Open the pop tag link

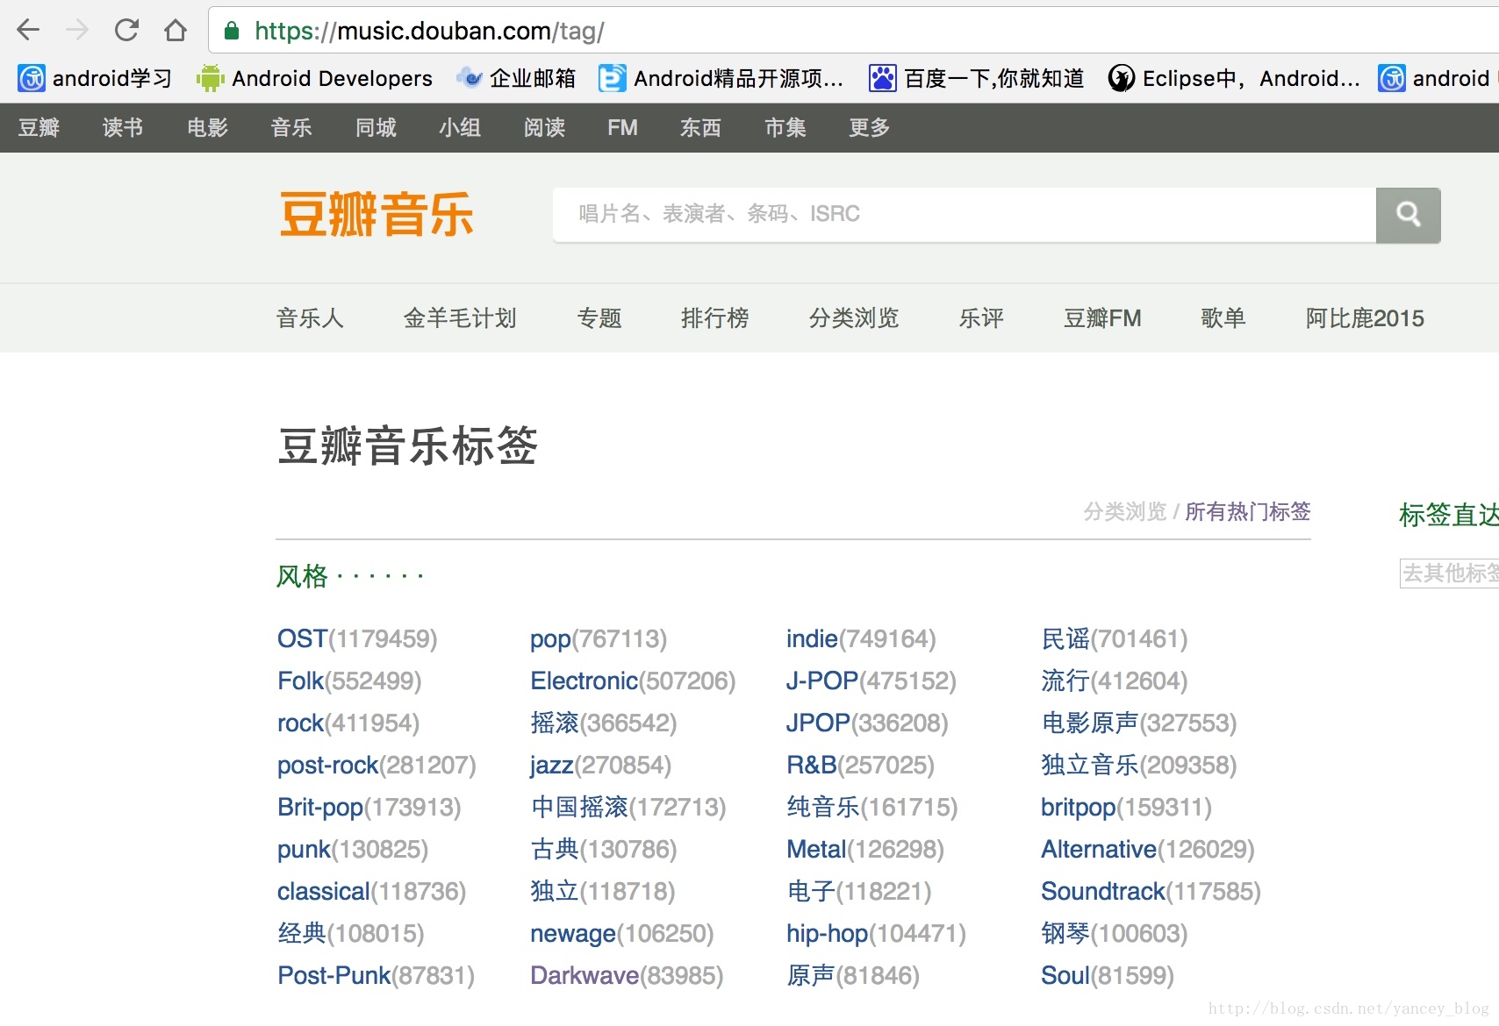point(550,639)
